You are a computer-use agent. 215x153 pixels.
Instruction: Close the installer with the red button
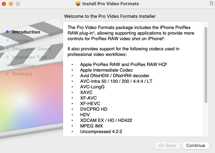click(x=5, y=4)
